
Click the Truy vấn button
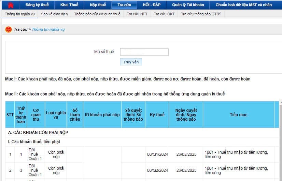coord(131,62)
